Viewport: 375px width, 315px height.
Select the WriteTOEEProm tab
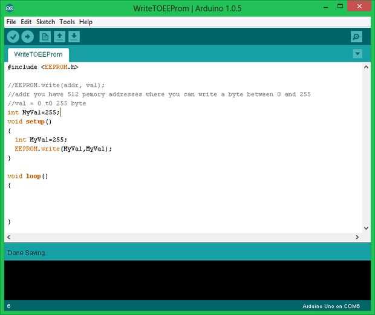(x=38, y=54)
